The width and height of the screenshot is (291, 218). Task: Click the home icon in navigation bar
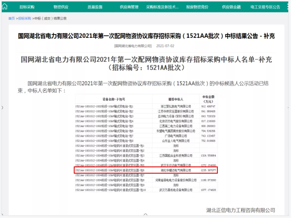5,7
